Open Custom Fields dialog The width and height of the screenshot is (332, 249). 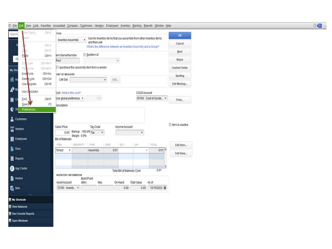click(180, 68)
